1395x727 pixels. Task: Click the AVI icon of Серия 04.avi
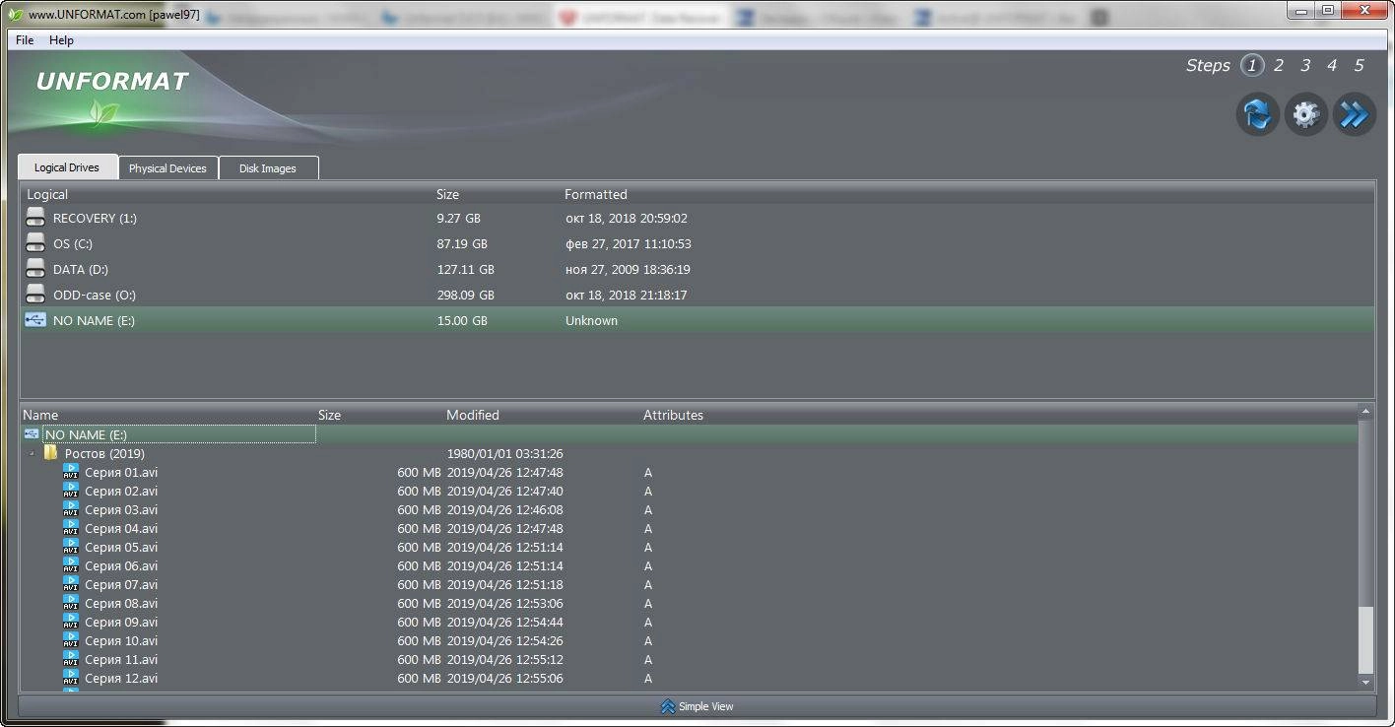coord(71,528)
